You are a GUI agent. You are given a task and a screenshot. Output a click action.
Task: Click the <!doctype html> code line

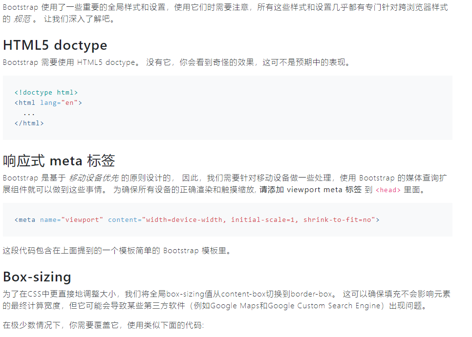coord(46,93)
